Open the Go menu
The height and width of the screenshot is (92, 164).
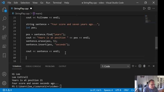[x=42, y=3]
